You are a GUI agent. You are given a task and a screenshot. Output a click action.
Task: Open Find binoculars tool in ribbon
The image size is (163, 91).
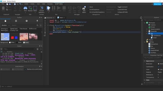pyautogui.click(x=25, y=9)
